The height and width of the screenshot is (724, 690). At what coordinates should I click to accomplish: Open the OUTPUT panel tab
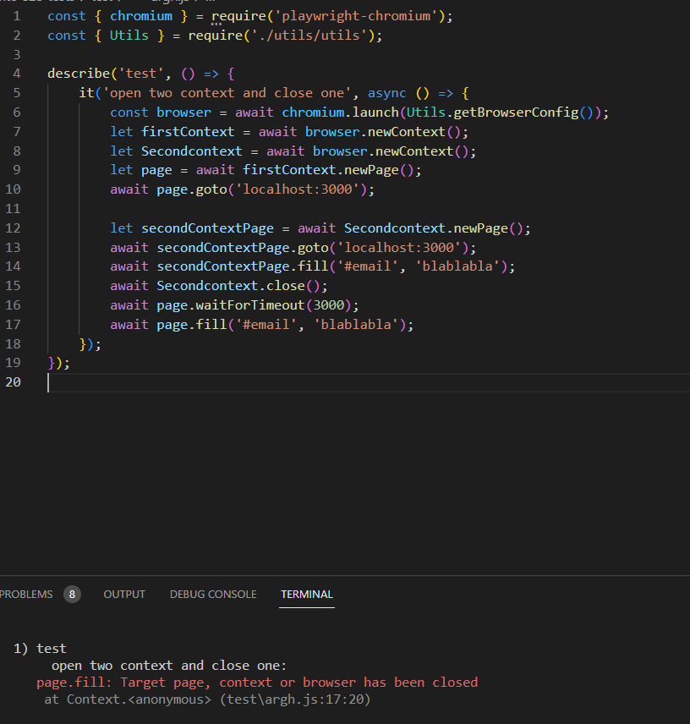pos(123,594)
